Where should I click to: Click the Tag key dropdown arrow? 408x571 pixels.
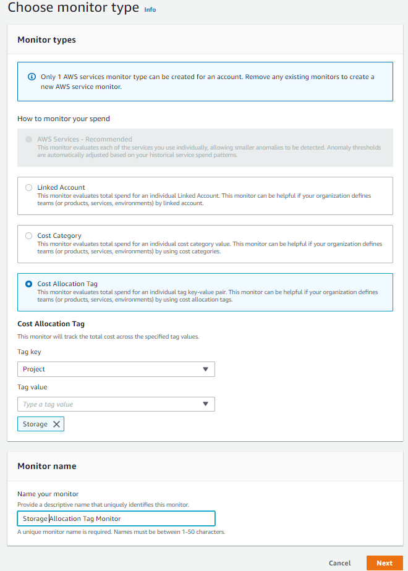[x=206, y=370]
